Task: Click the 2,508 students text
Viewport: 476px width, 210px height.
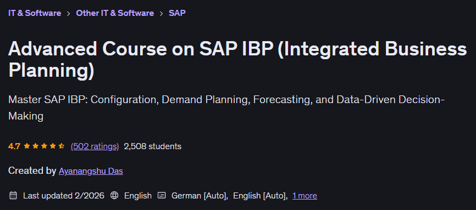Action: (153, 146)
